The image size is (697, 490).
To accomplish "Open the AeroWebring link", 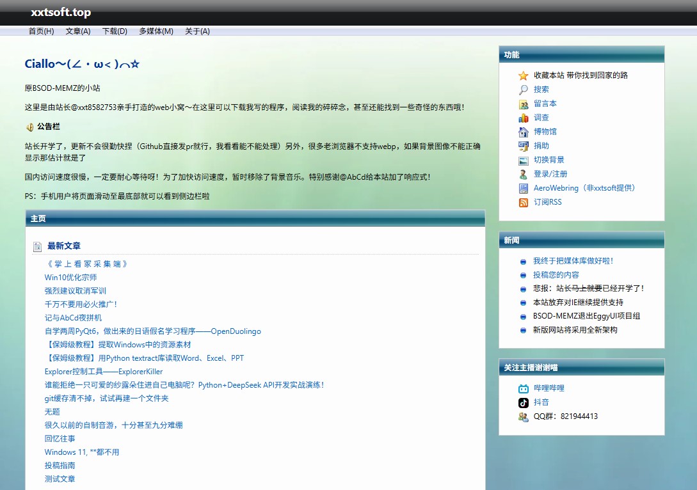I will click(x=584, y=188).
